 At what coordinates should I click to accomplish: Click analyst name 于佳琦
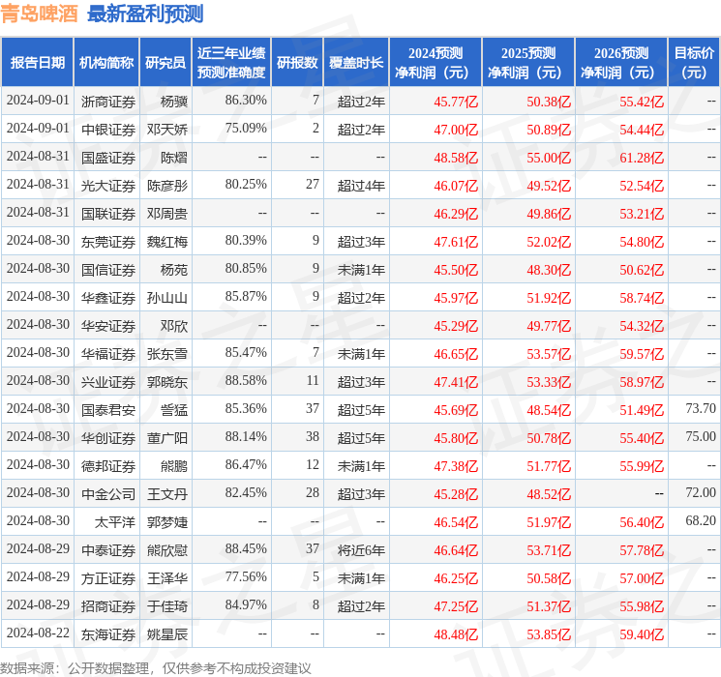(166, 606)
